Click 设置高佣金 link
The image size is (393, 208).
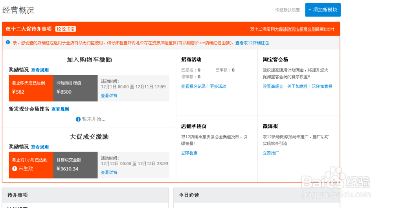pyautogui.click(x=273, y=87)
